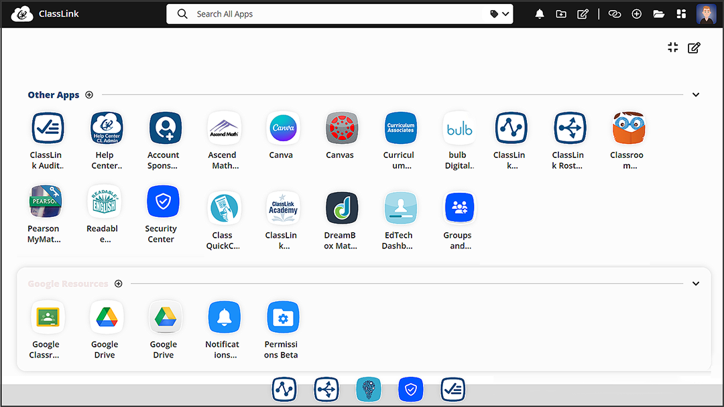Viewport: 724px width, 407px height.
Task: Open the Help Center app
Action: point(106,127)
